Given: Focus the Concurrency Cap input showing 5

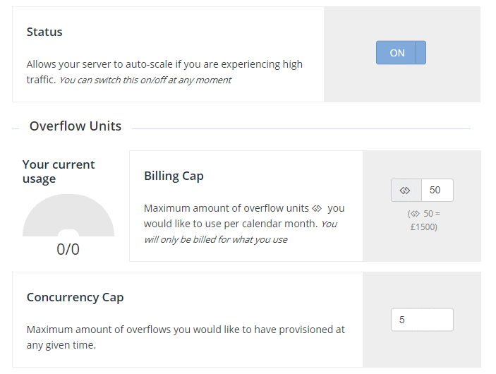Looking at the screenshot, I should tap(422, 320).
